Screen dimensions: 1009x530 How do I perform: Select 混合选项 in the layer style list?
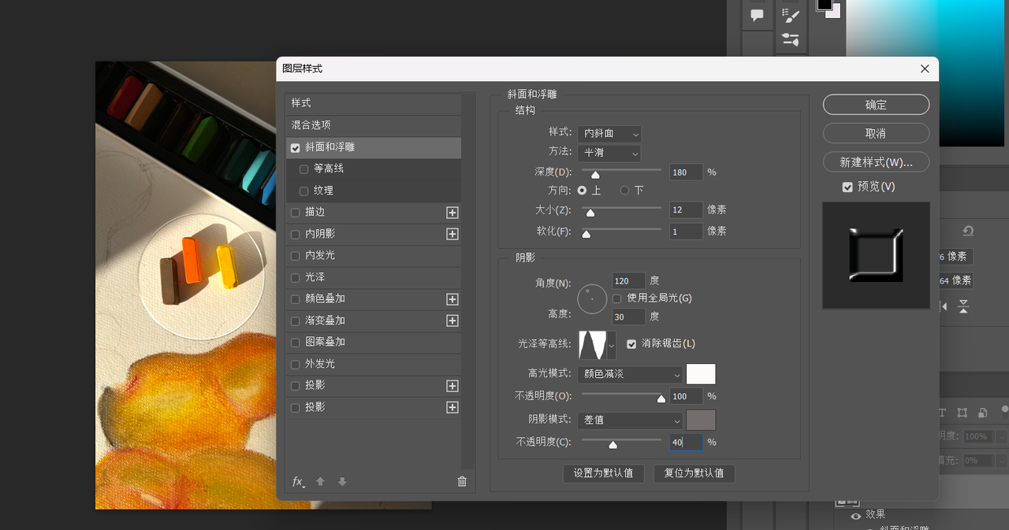374,125
